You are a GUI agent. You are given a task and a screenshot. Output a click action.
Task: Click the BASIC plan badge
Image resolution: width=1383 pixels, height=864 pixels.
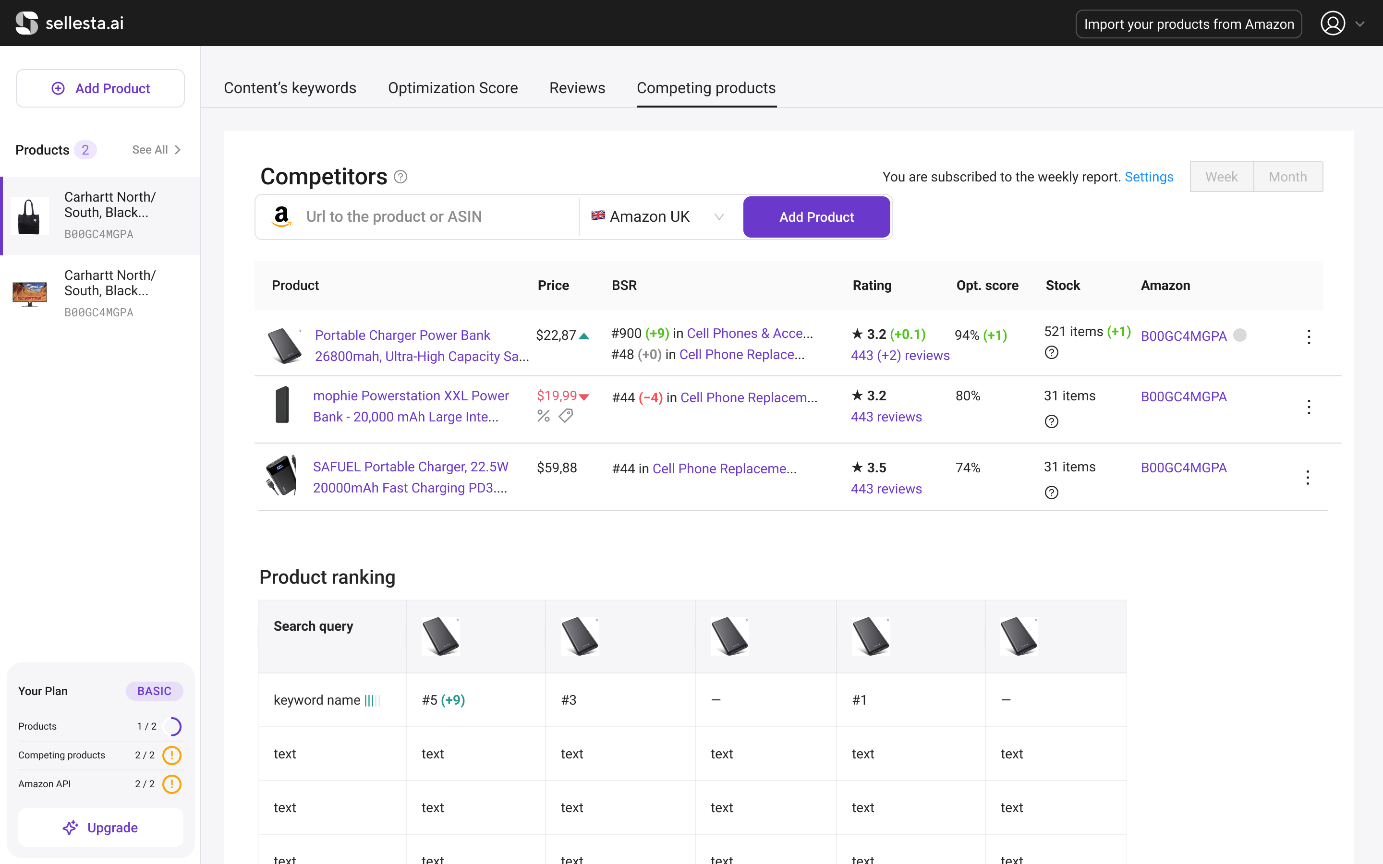coord(154,691)
